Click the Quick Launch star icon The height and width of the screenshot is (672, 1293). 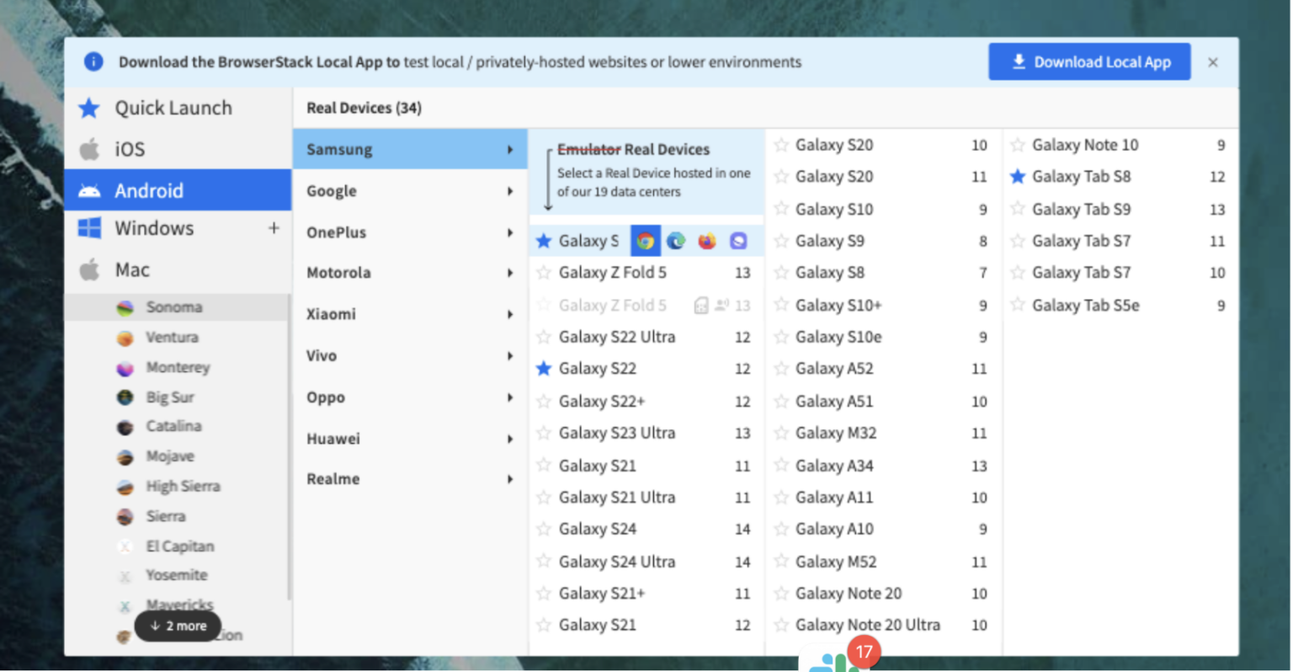(x=89, y=108)
